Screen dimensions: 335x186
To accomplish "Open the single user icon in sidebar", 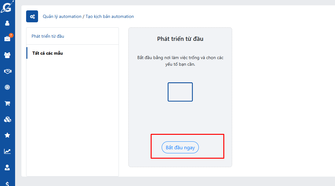I will point(7,23).
